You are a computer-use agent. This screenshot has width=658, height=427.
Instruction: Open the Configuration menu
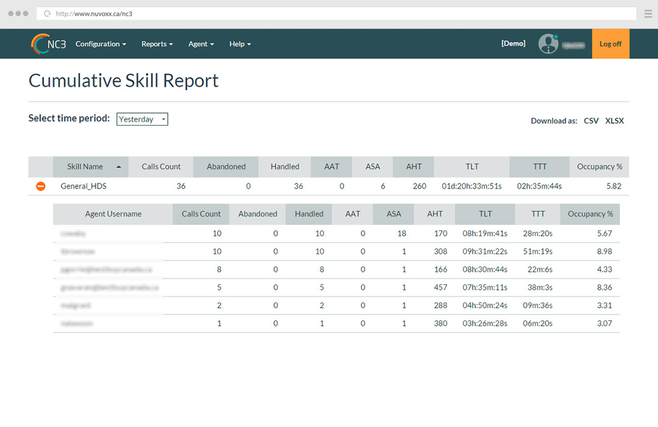pyautogui.click(x=101, y=44)
